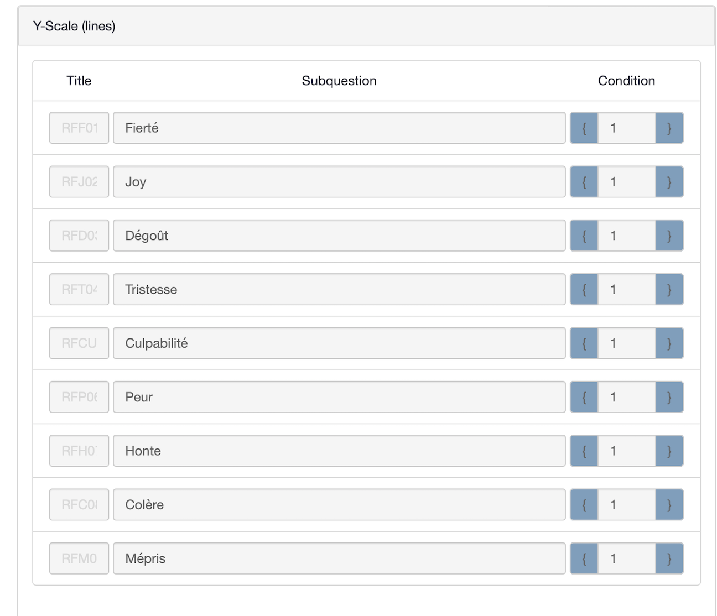
Task: Click the opening brace icon in Peur row
Action: pos(584,397)
